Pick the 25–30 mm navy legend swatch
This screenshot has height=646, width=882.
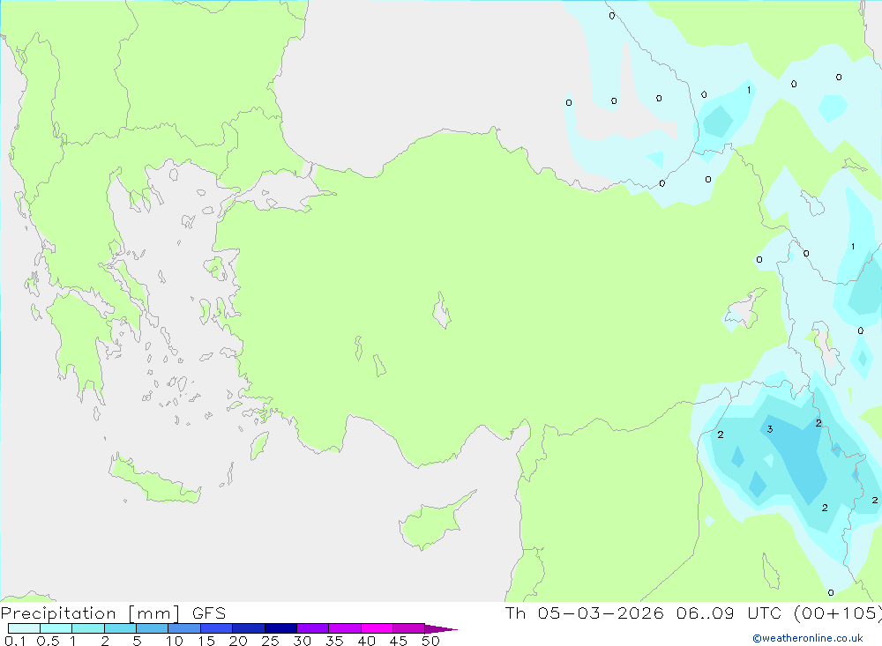tap(280, 628)
